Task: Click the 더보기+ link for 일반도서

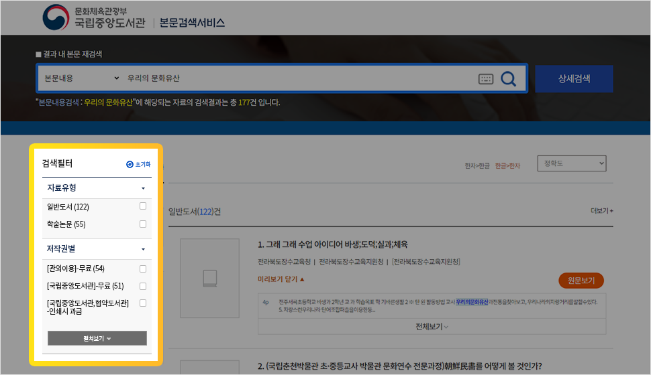Action: tap(601, 211)
